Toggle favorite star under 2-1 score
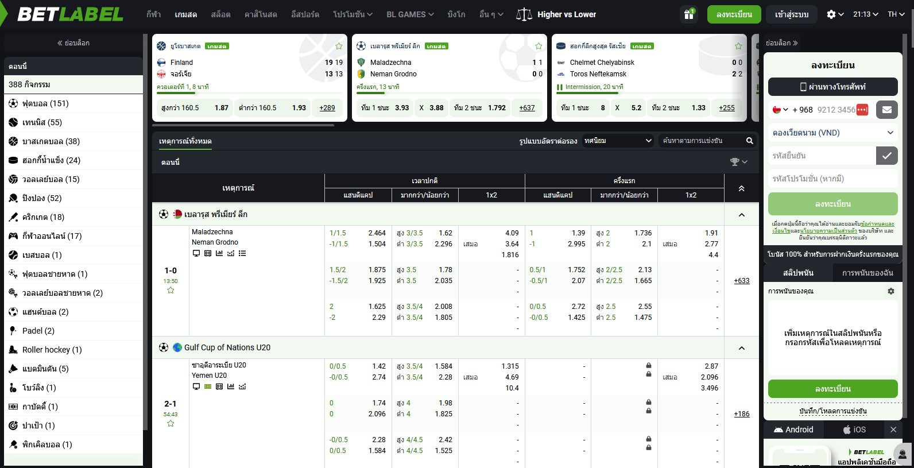 tap(171, 424)
